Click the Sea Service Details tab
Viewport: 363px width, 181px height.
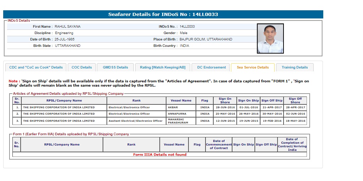point(253,67)
